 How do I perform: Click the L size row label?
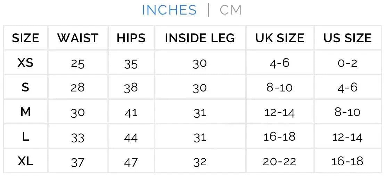(25, 137)
